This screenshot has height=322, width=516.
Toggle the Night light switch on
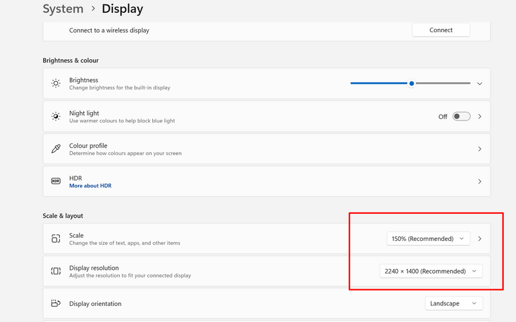[461, 117]
